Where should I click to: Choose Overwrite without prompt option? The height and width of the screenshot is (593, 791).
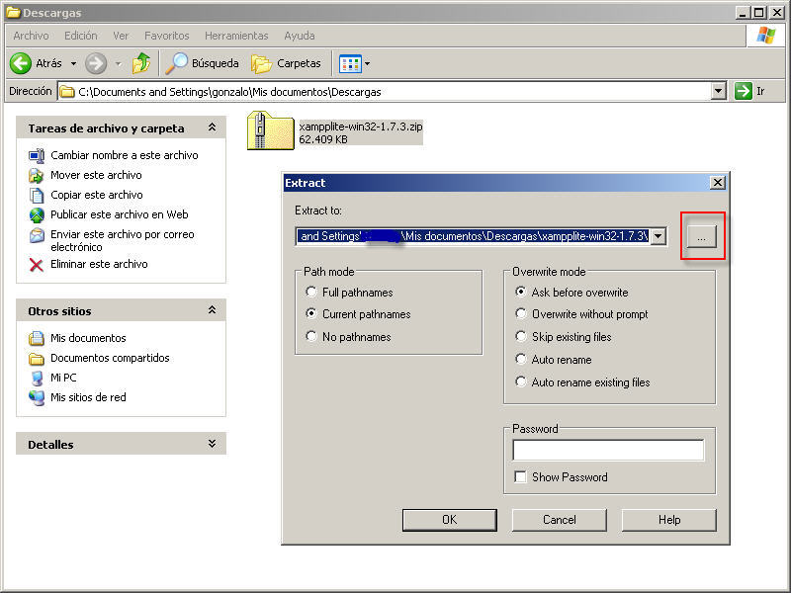tap(522, 314)
